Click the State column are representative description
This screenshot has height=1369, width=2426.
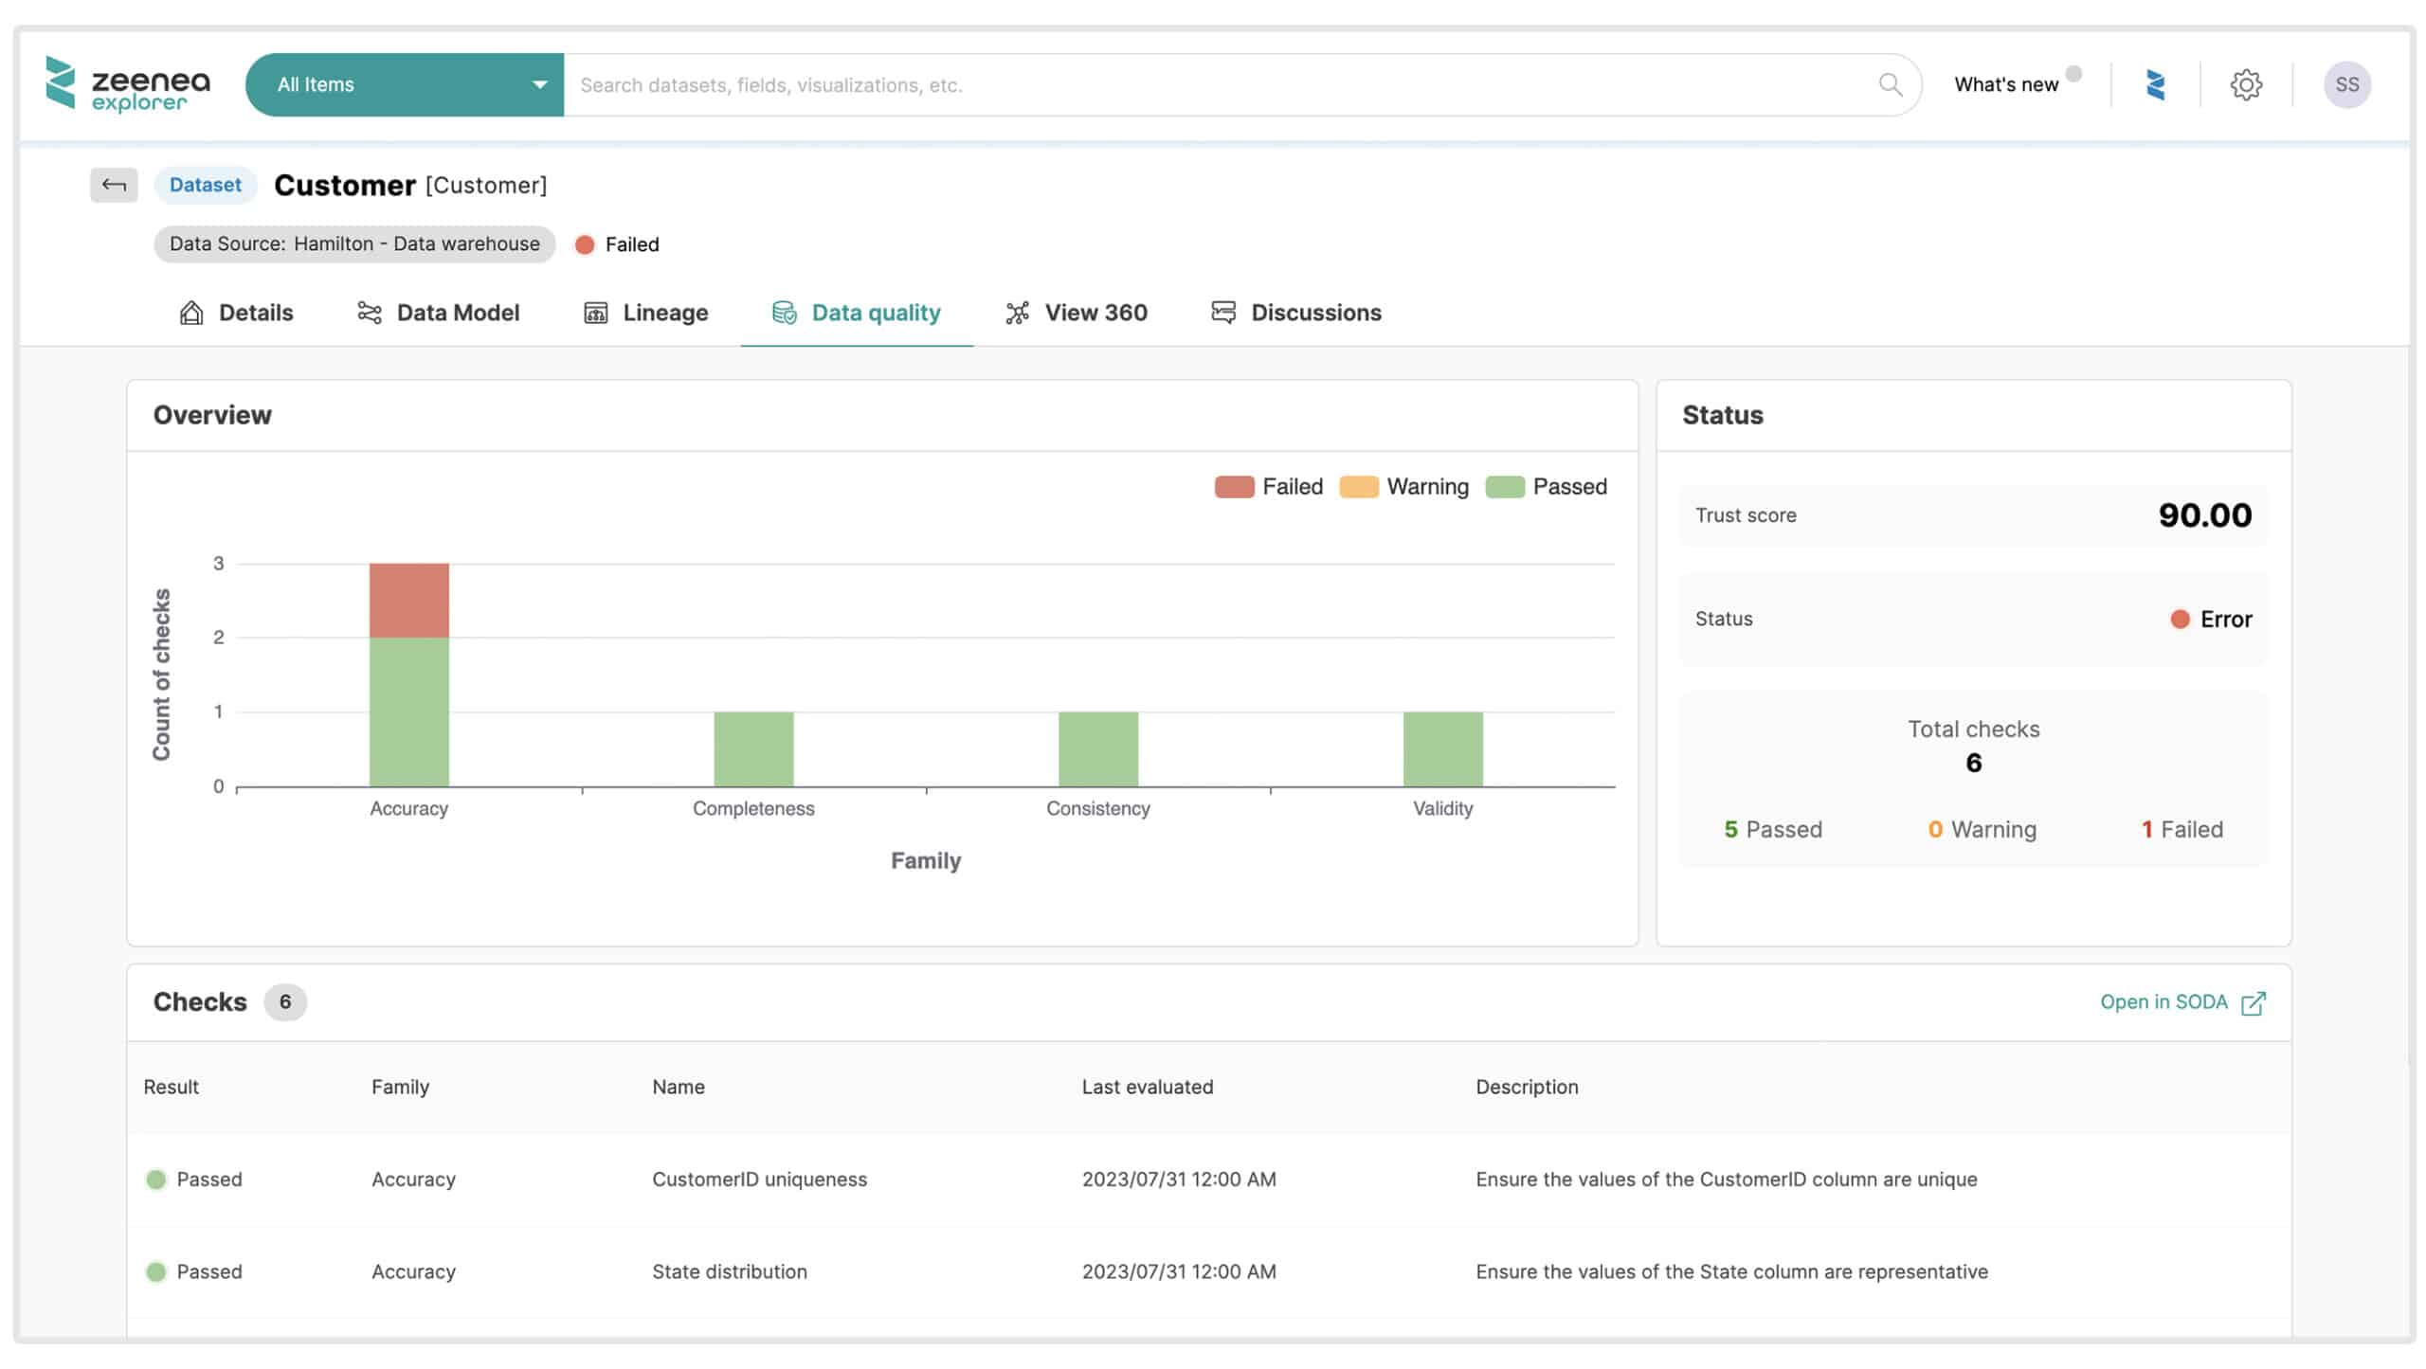pos(1731,1272)
